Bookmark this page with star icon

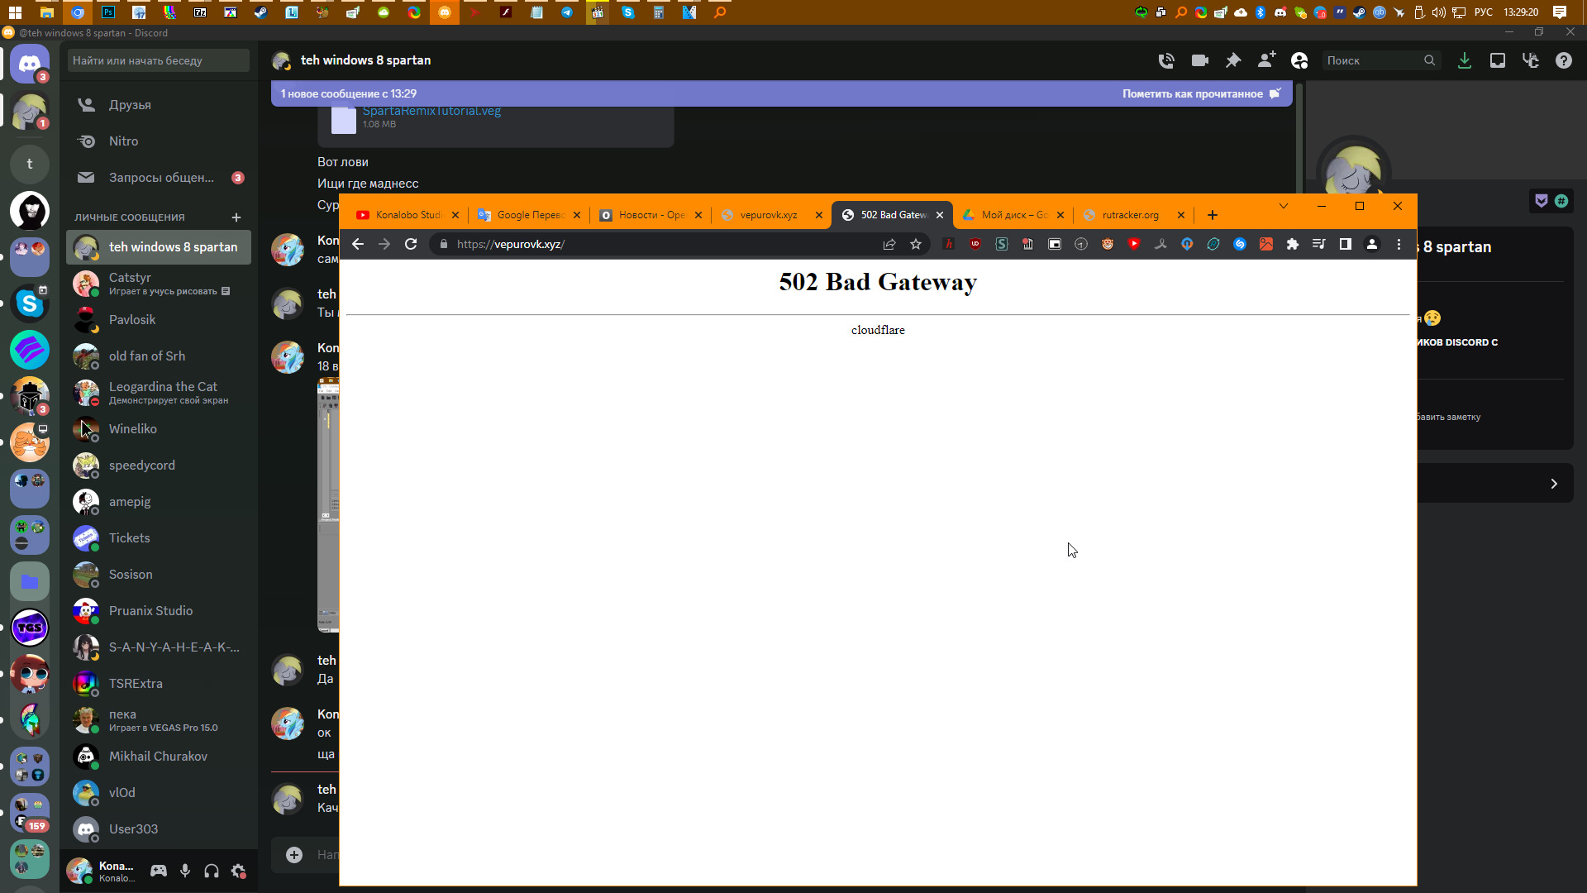[x=916, y=244]
